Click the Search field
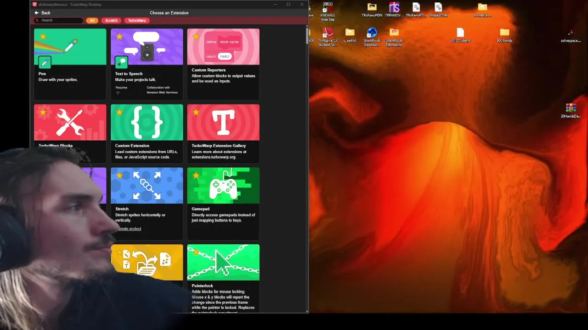 pos(58,20)
